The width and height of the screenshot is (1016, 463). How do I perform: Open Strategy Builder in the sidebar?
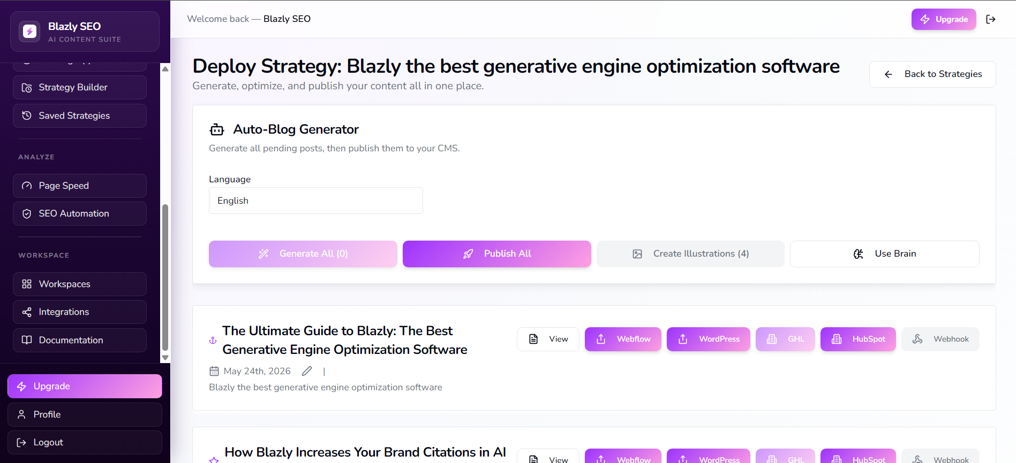point(80,87)
